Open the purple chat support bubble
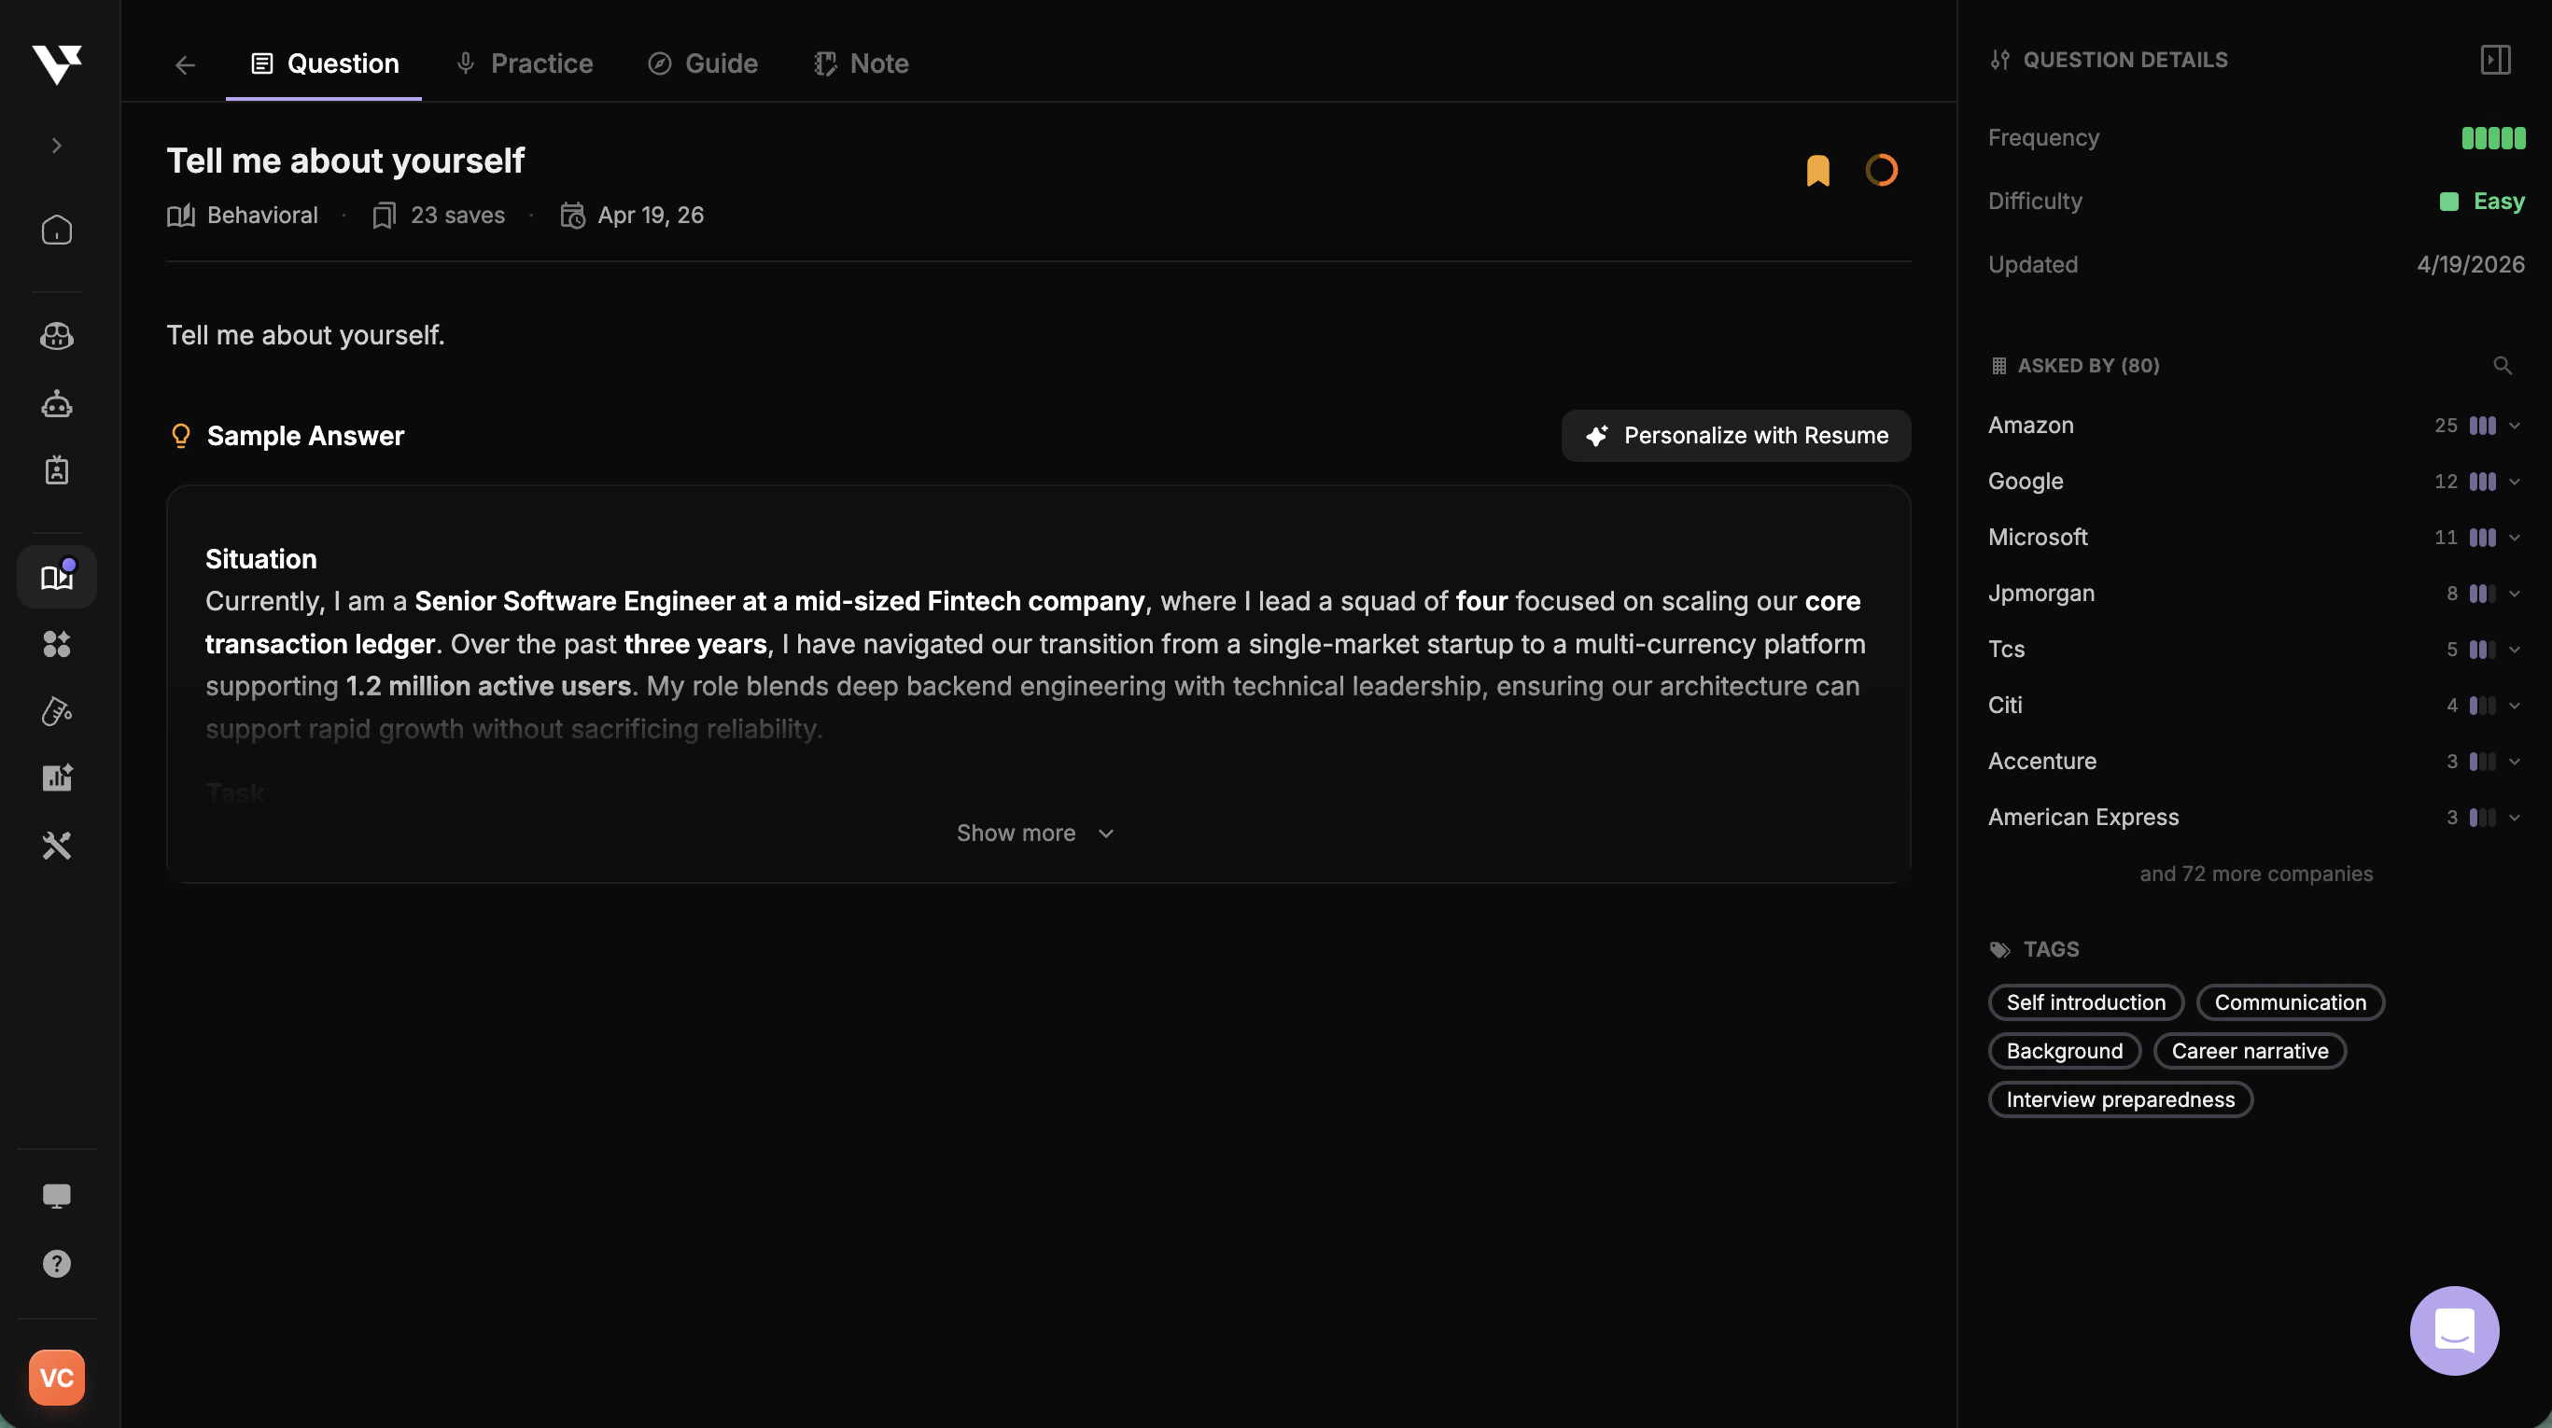The image size is (2552, 1428). (x=2454, y=1331)
